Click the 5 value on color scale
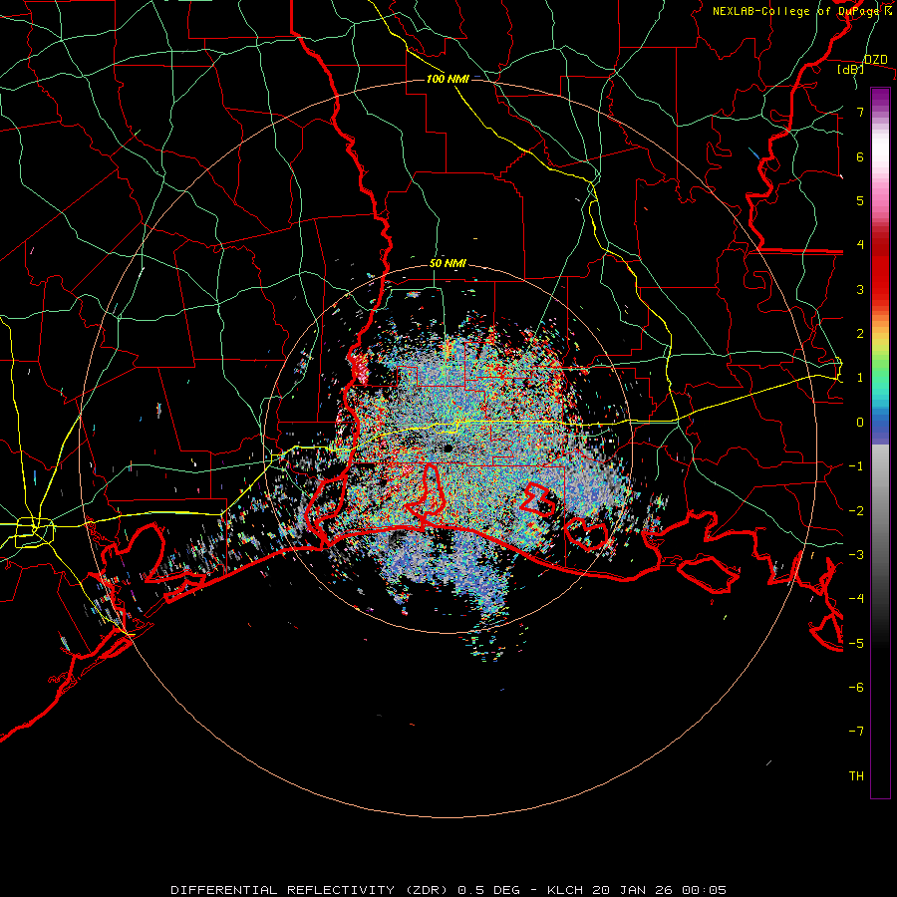 pos(860,200)
